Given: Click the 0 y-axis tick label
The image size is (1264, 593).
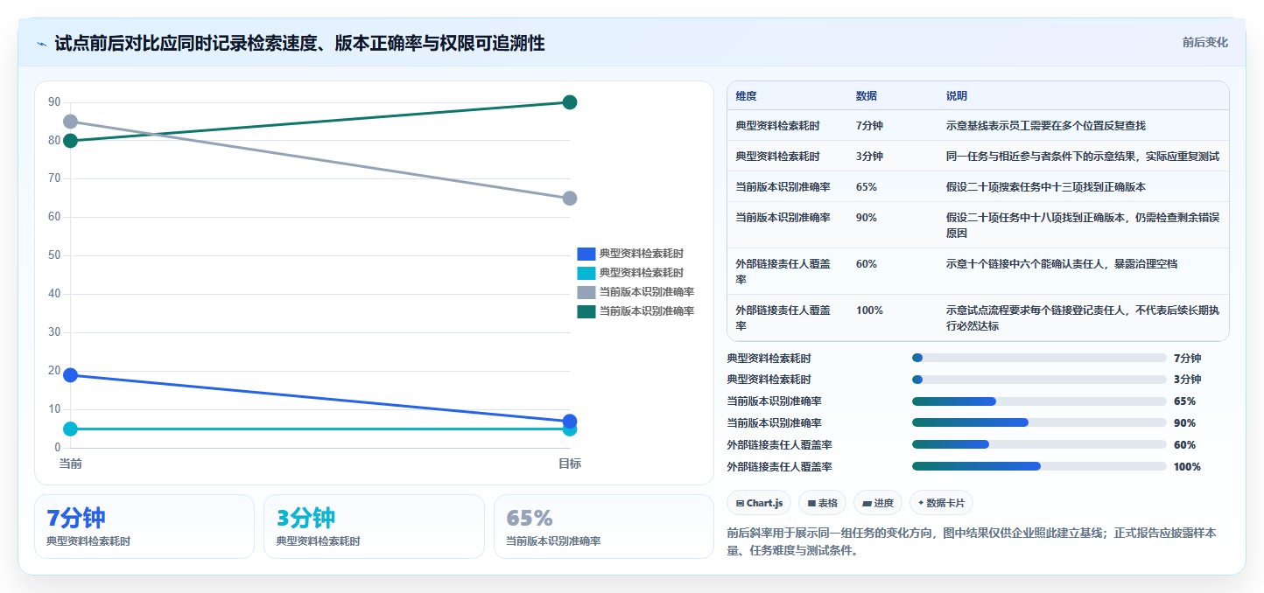Looking at the screenshot, I should point(58,448).
